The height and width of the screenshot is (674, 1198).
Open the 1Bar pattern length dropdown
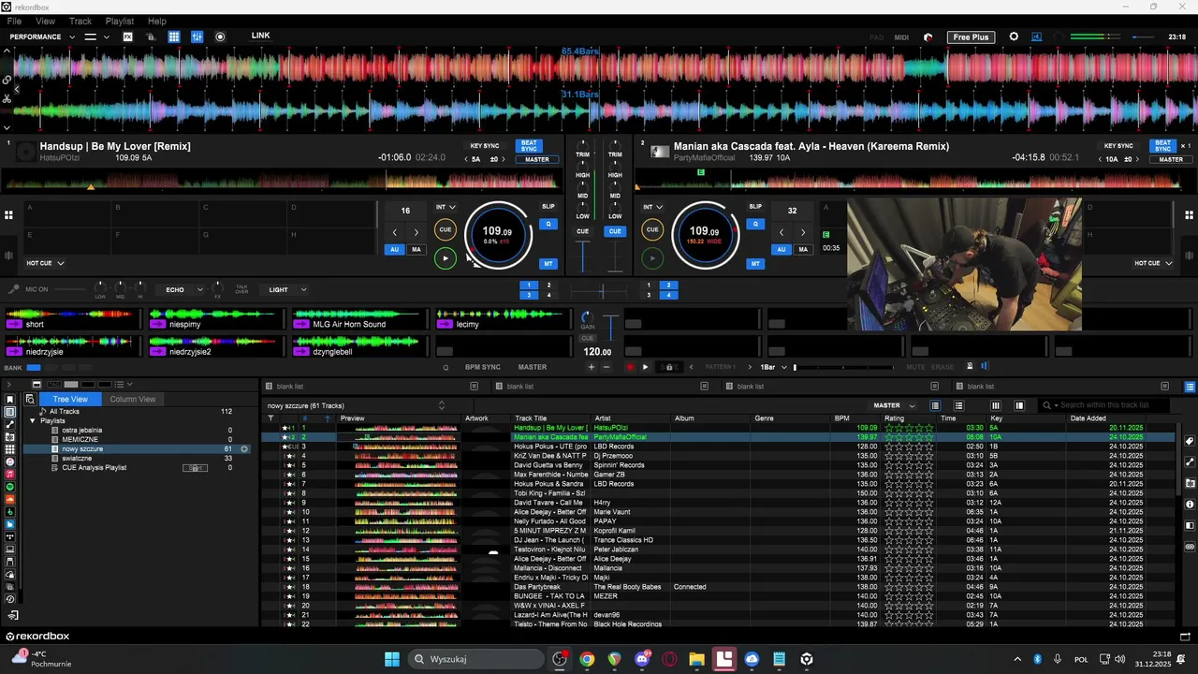774,367
